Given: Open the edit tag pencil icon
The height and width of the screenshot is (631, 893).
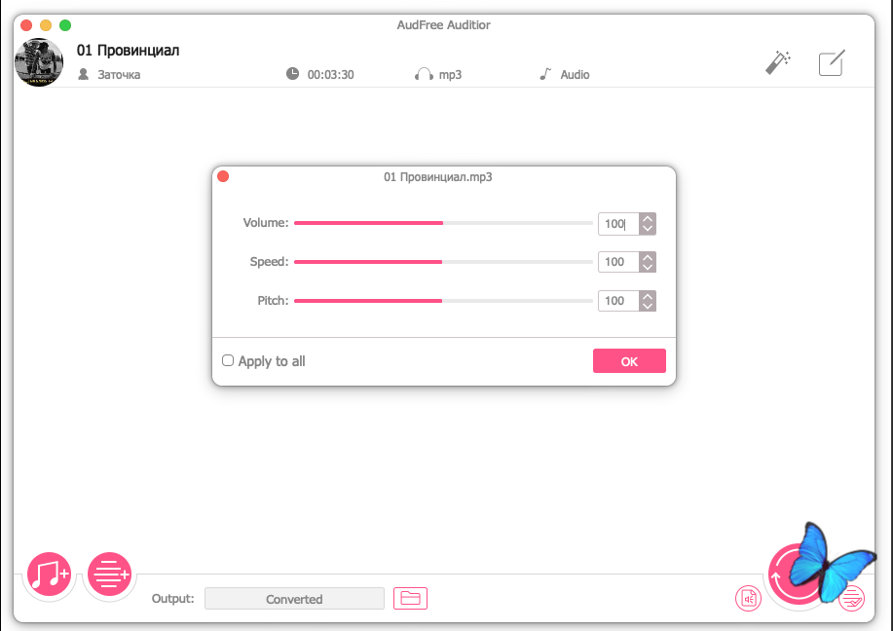Looking at the screenshot, I should [831, 63].
